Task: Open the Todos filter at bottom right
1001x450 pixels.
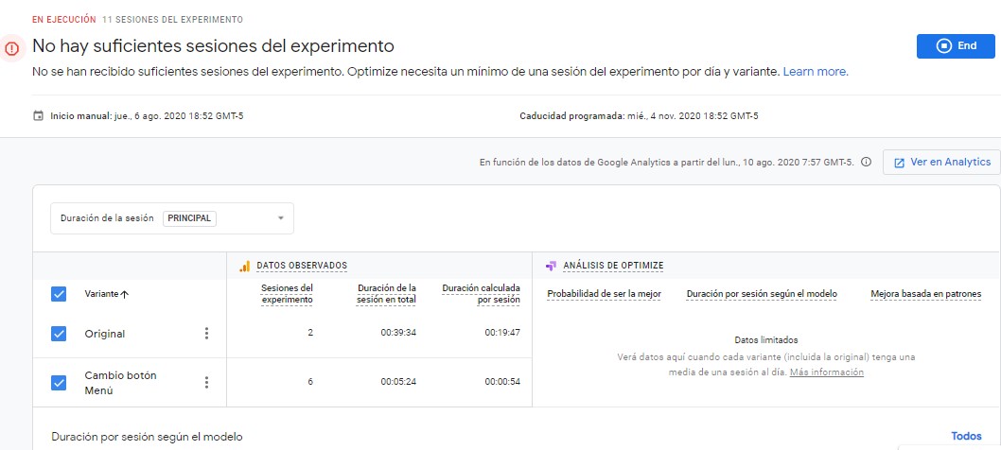Action: point(966,436)
